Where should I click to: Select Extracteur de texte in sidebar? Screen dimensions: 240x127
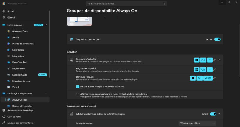25,81
